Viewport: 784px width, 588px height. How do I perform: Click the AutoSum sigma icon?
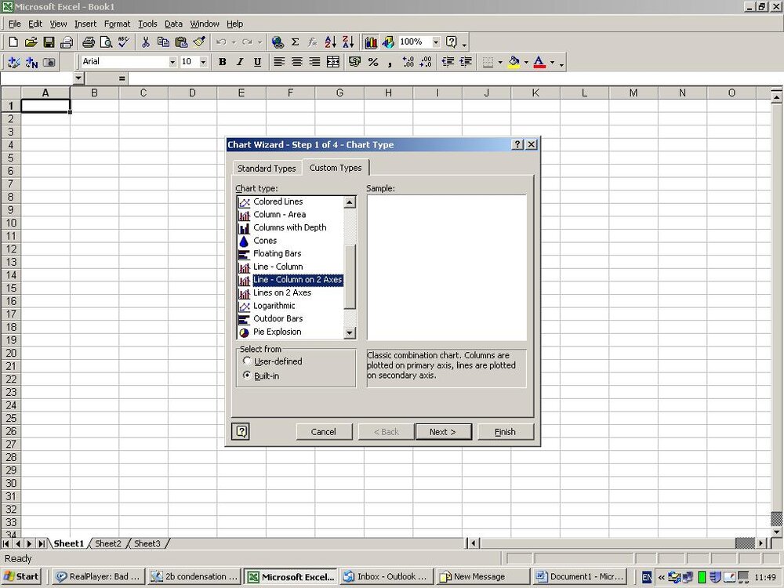click(x=295, y=42)
